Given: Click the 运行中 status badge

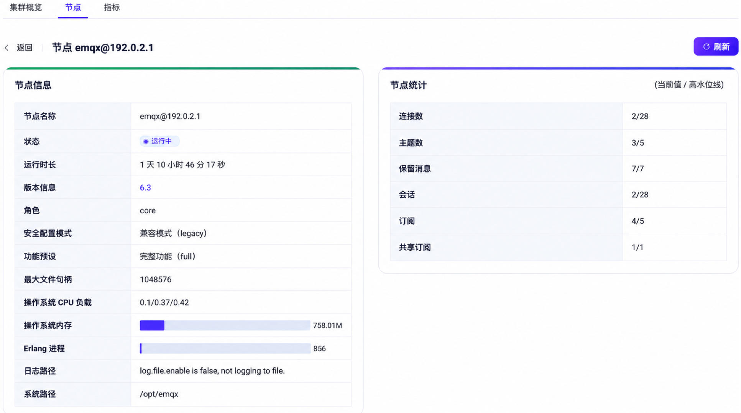Looking at the screenshot, I should point(159,141).
